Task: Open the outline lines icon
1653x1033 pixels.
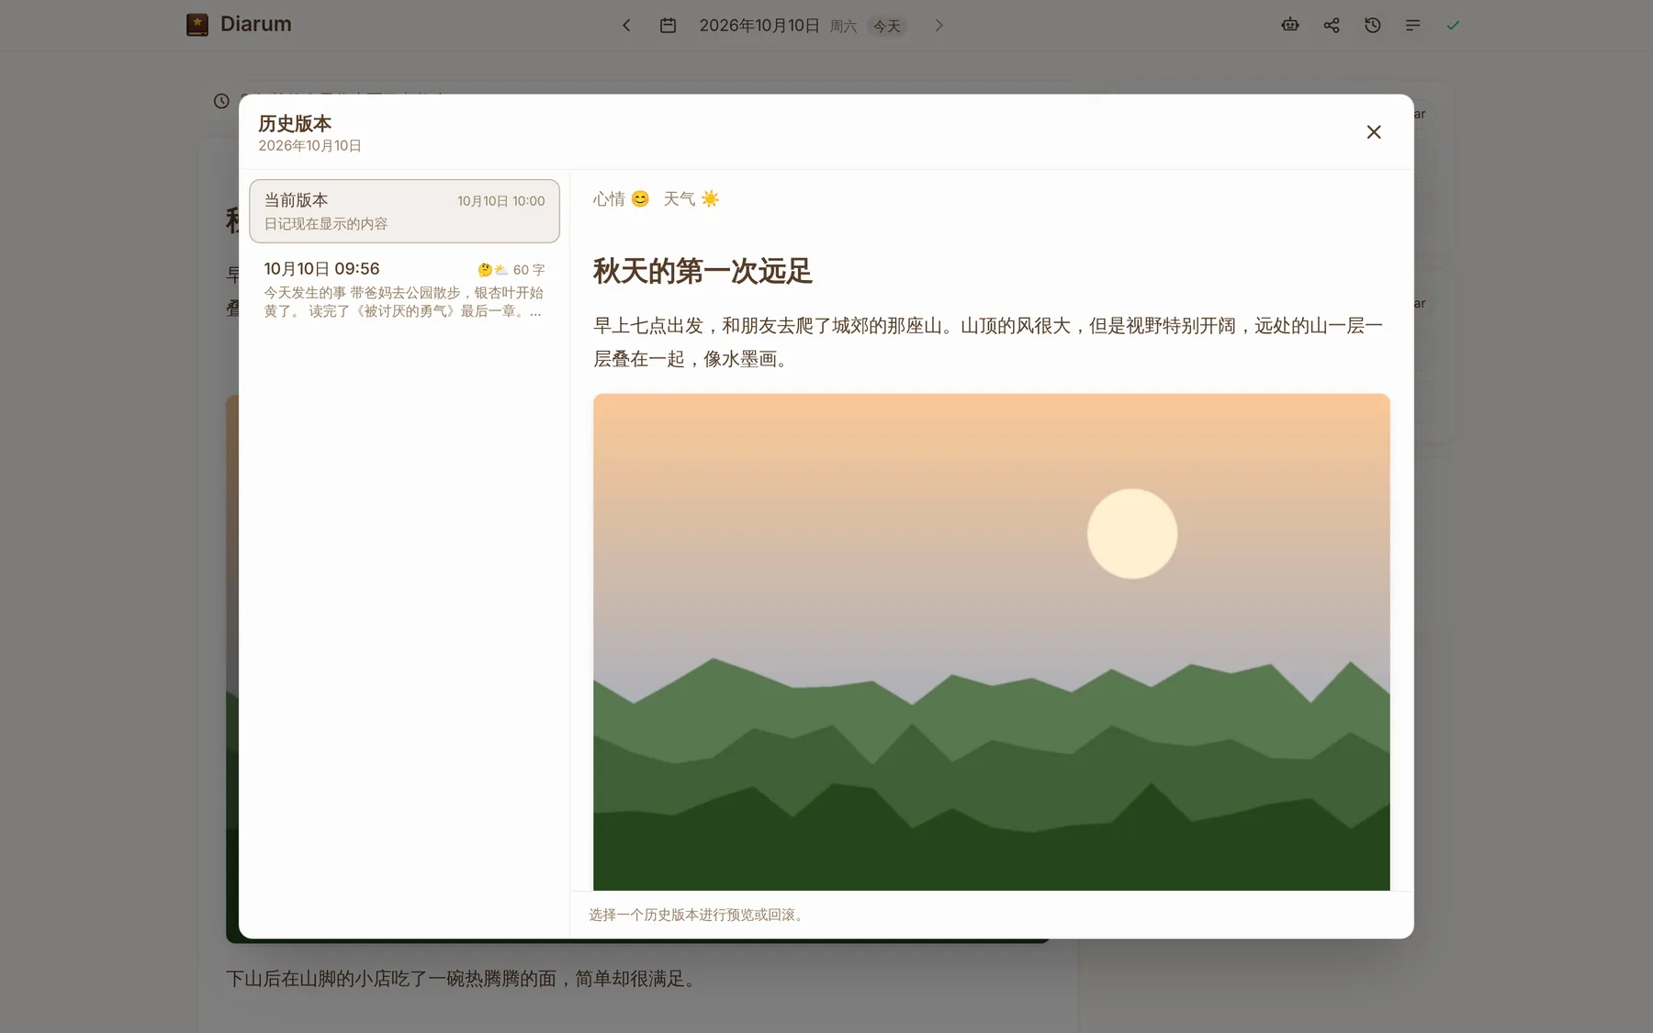Action: tap(1412, 26)
